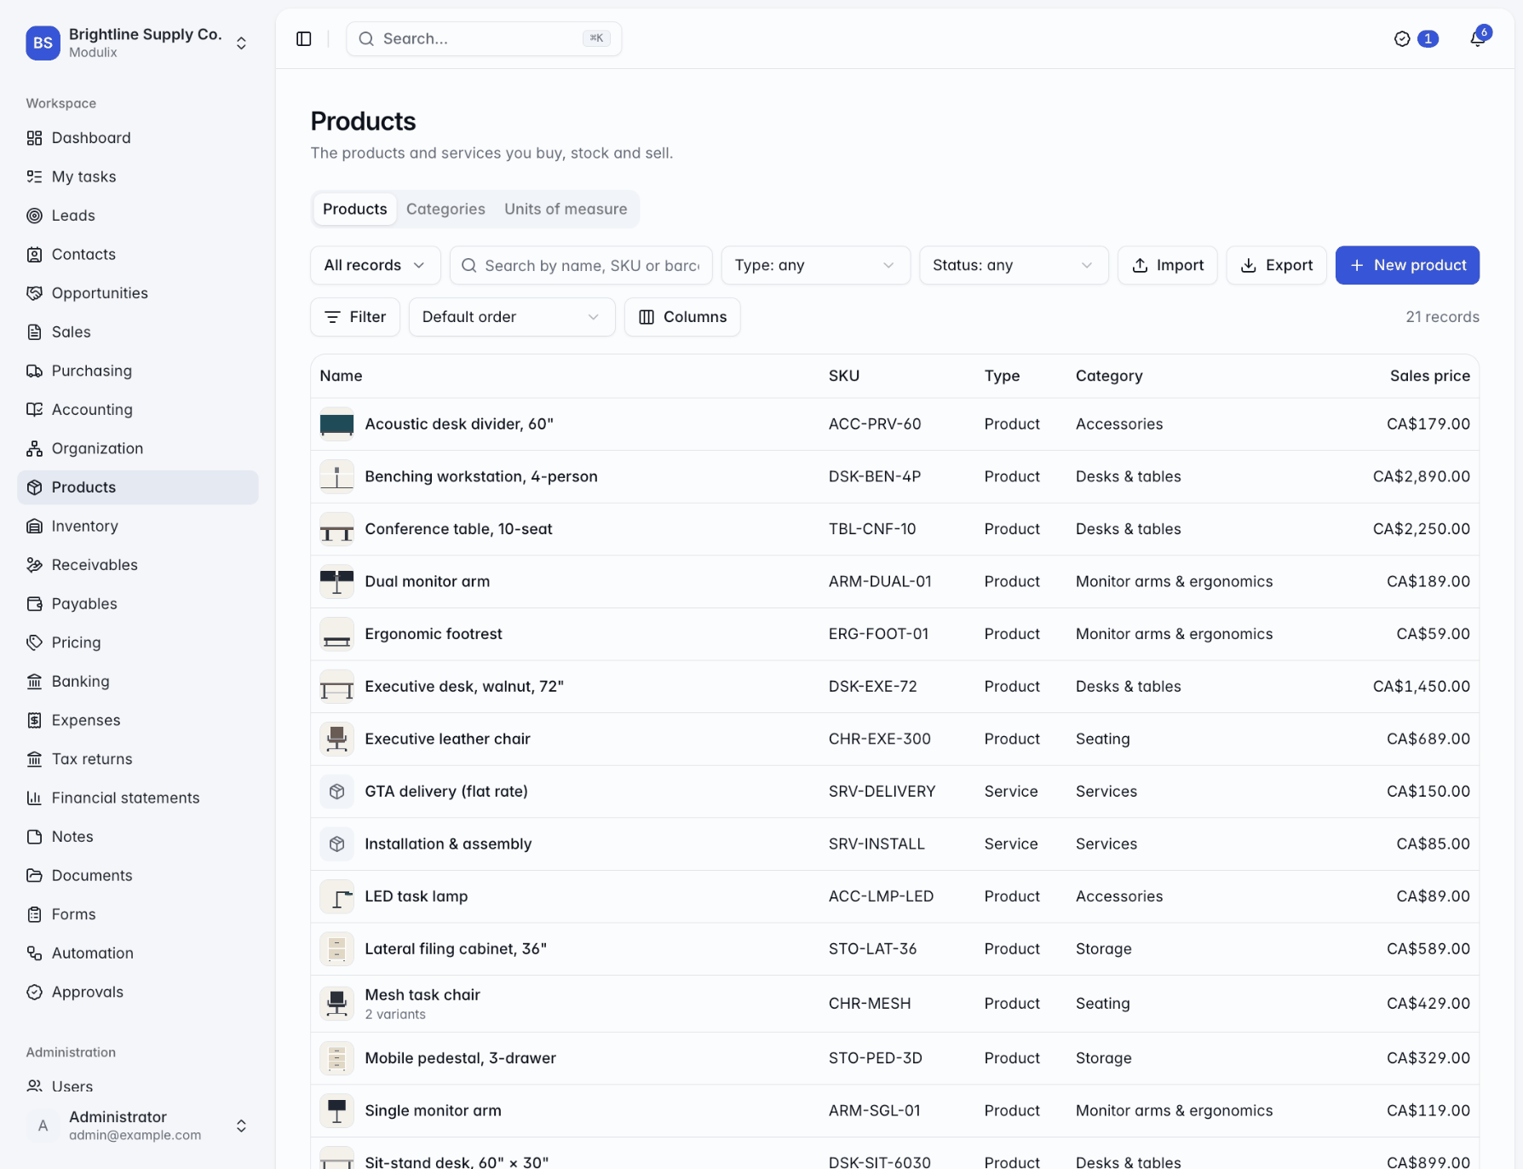Open Pricing in sidebar

[138, 642]
